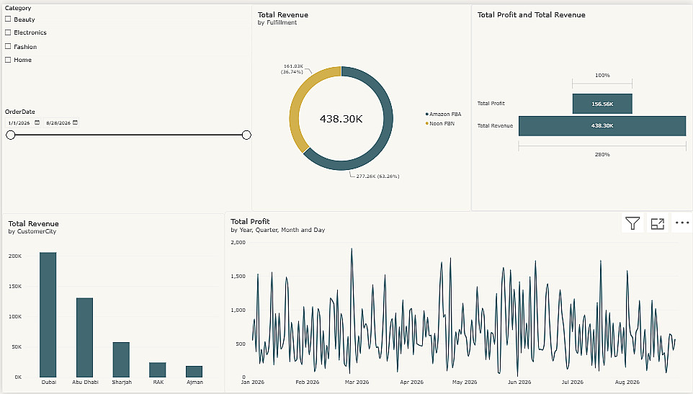Select the Dubai revenue bar
Viewport: 693px width, 394px height.
click(48, 315)
